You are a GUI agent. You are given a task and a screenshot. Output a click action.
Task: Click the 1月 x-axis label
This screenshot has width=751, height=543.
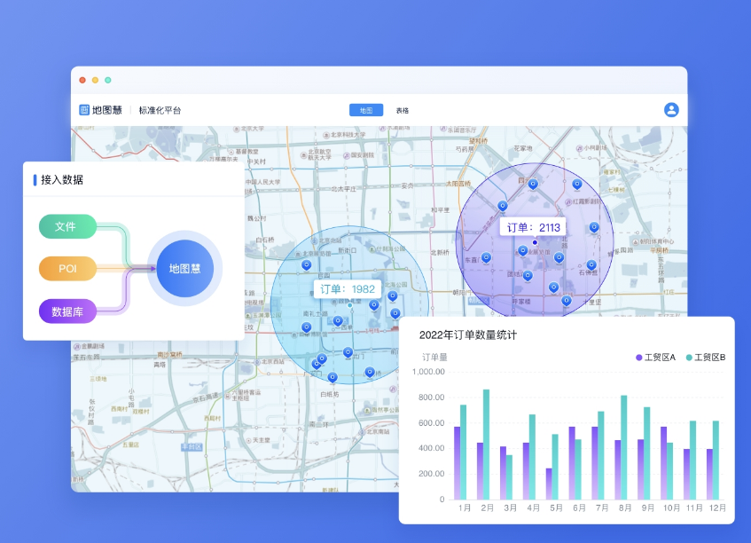[x=464, y=508]
